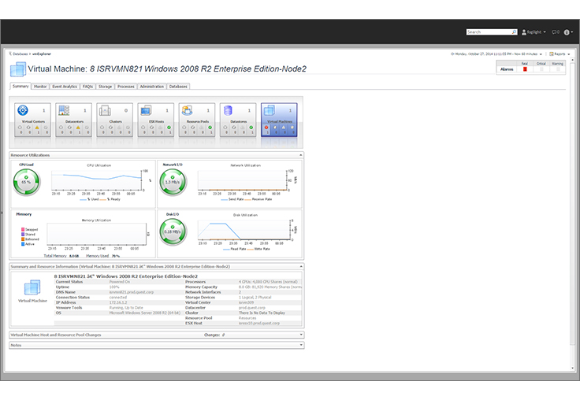Click the Datacenter value prod.quest.corp
Screen dimensions: 580x400
click(x=252, y=308)
